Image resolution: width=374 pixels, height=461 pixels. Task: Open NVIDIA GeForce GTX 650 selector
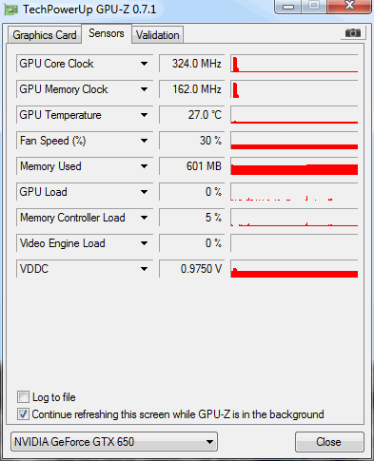coord(114,442)
